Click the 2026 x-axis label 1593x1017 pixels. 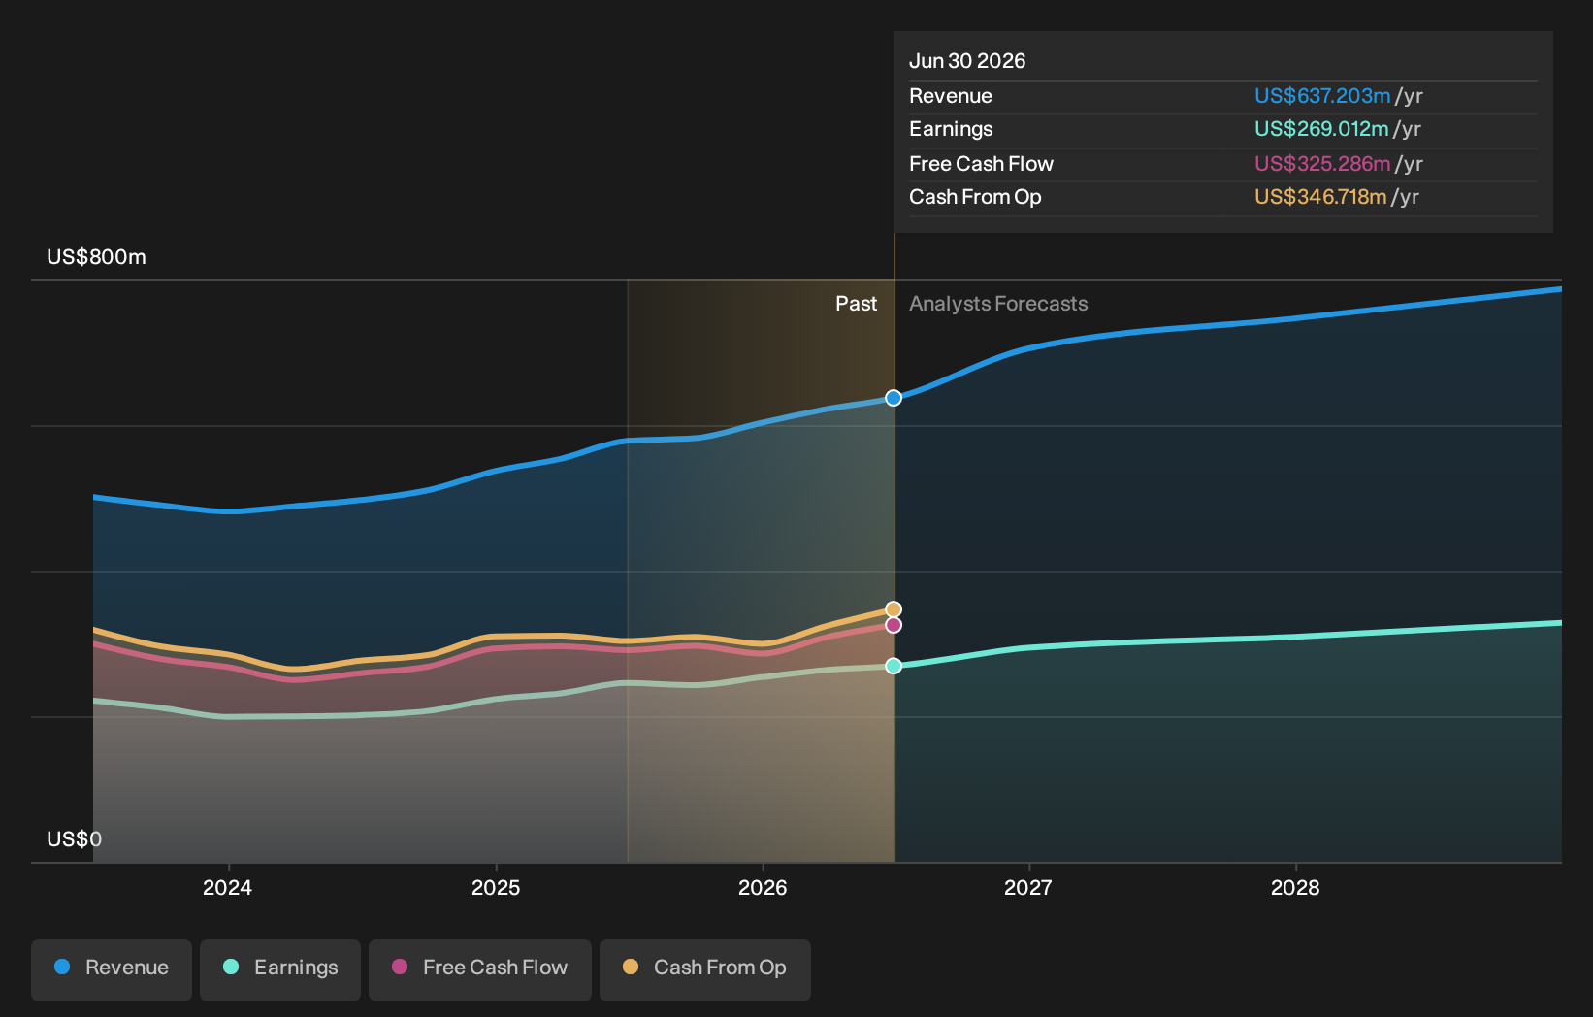click(x=763, y=888)
